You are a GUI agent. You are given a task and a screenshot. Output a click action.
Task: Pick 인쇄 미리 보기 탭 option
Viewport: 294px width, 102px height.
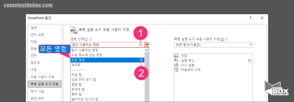107,79
